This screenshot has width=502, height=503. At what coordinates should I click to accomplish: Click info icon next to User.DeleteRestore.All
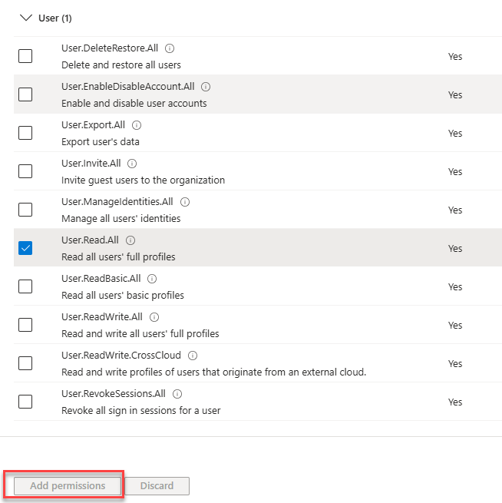pyautogui.click(x=170, y=48)
